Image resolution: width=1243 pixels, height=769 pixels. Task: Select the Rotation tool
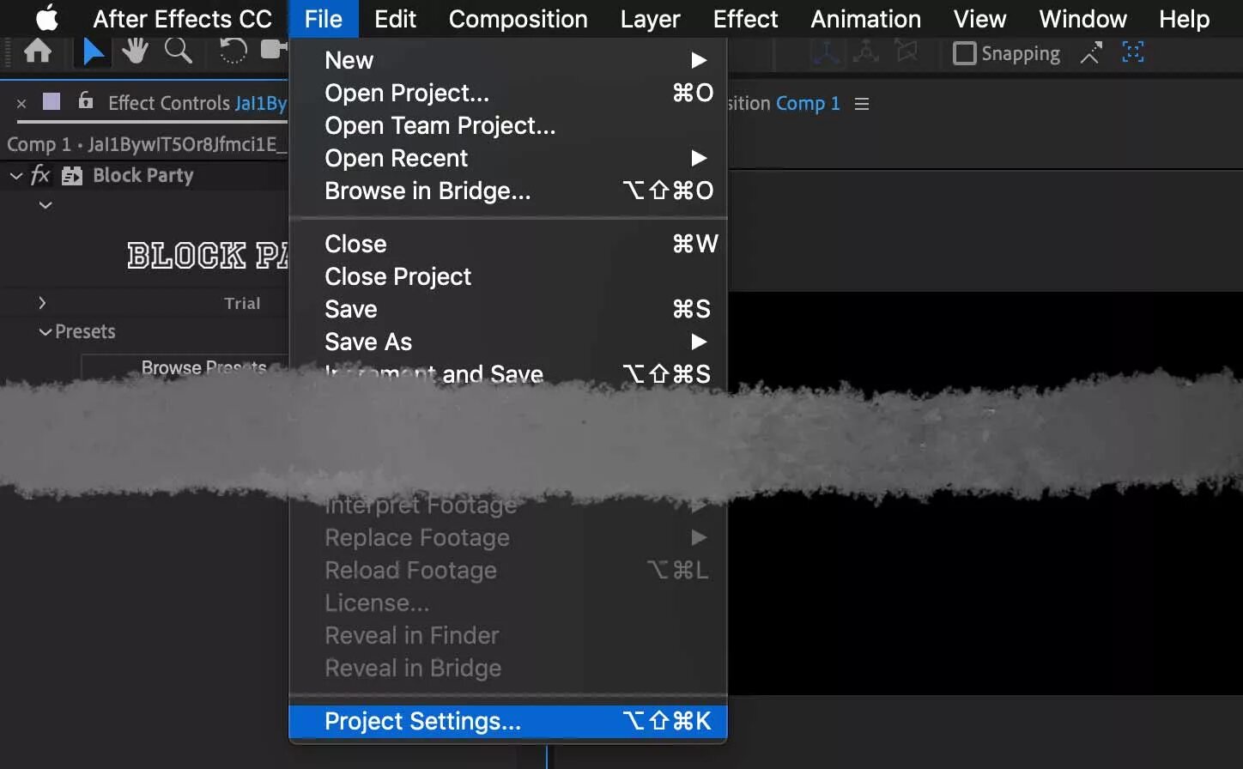click(x=232, y=51)
